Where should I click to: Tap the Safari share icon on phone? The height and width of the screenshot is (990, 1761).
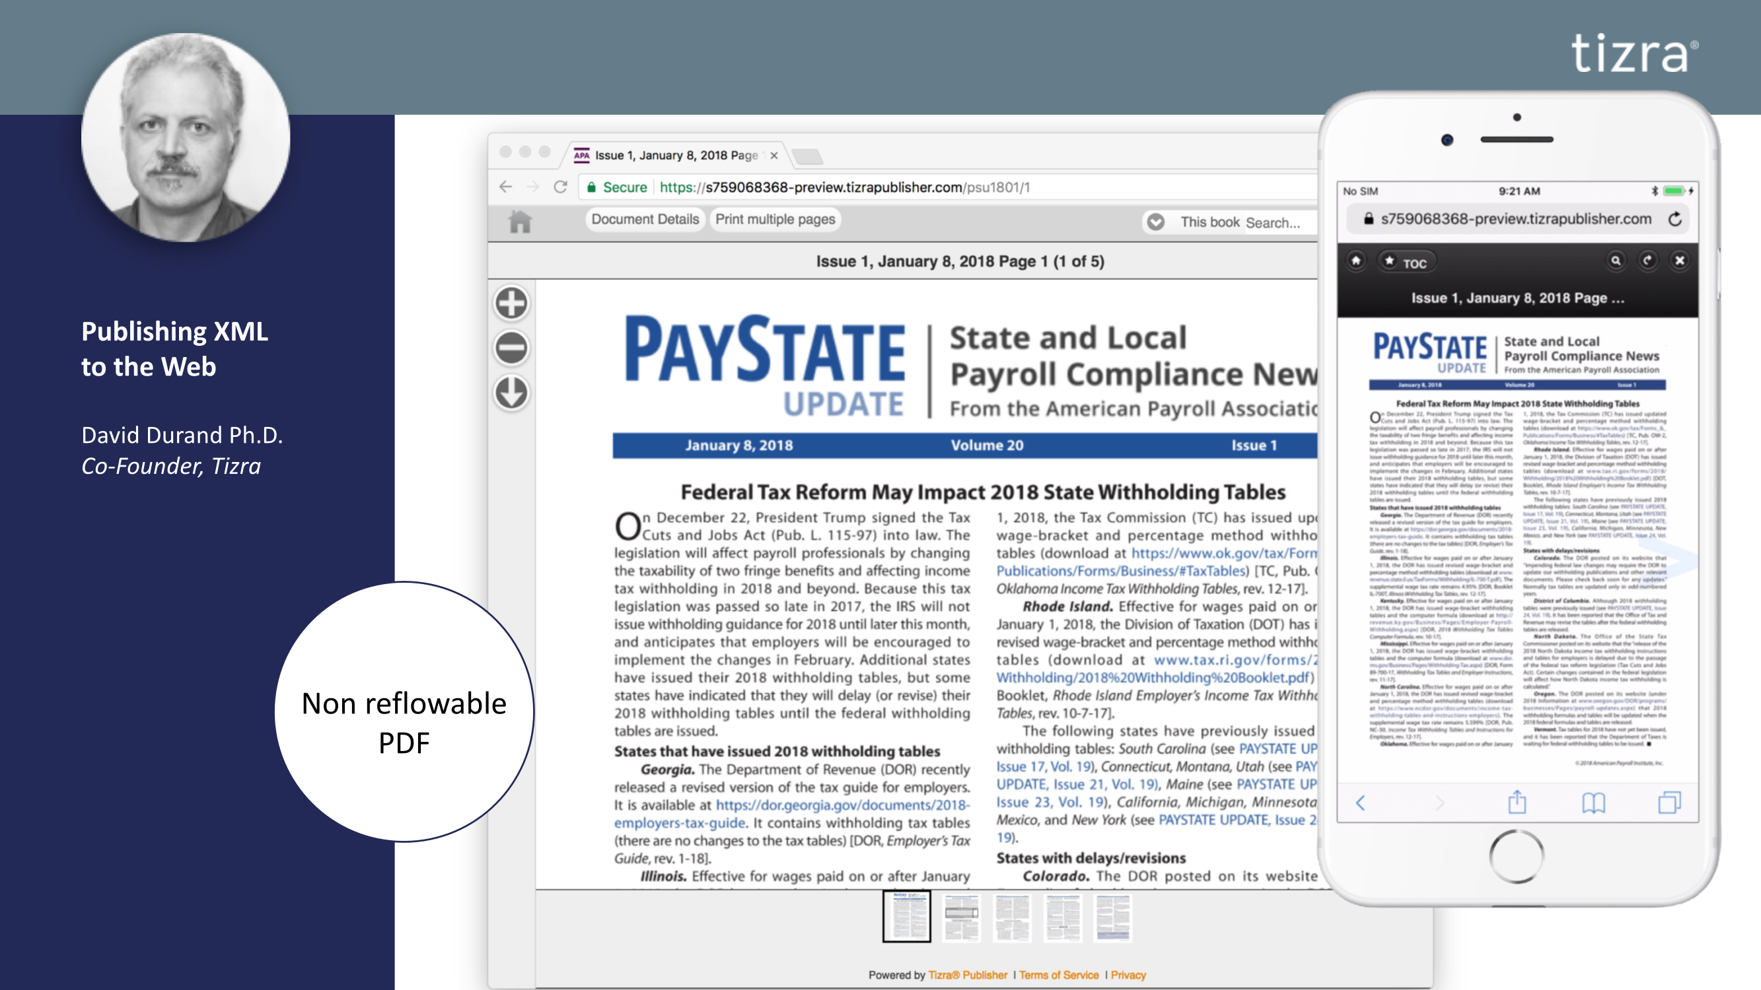tap(1517, 802)
